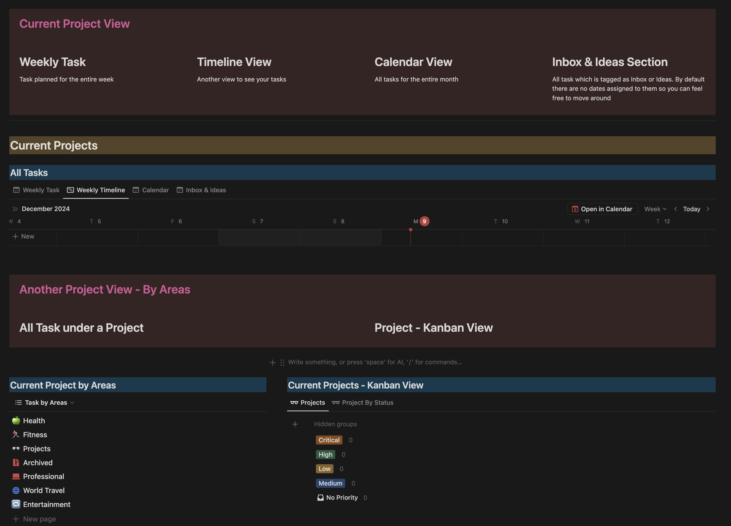The image size is (731, 526).
Task: Click plus icon beside Hidden groups
Action: [295, 424]
